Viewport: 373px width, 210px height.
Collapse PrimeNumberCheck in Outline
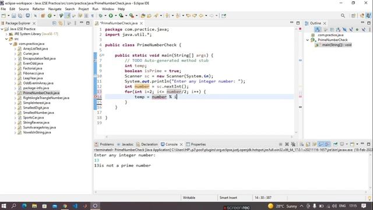point(307,40)
